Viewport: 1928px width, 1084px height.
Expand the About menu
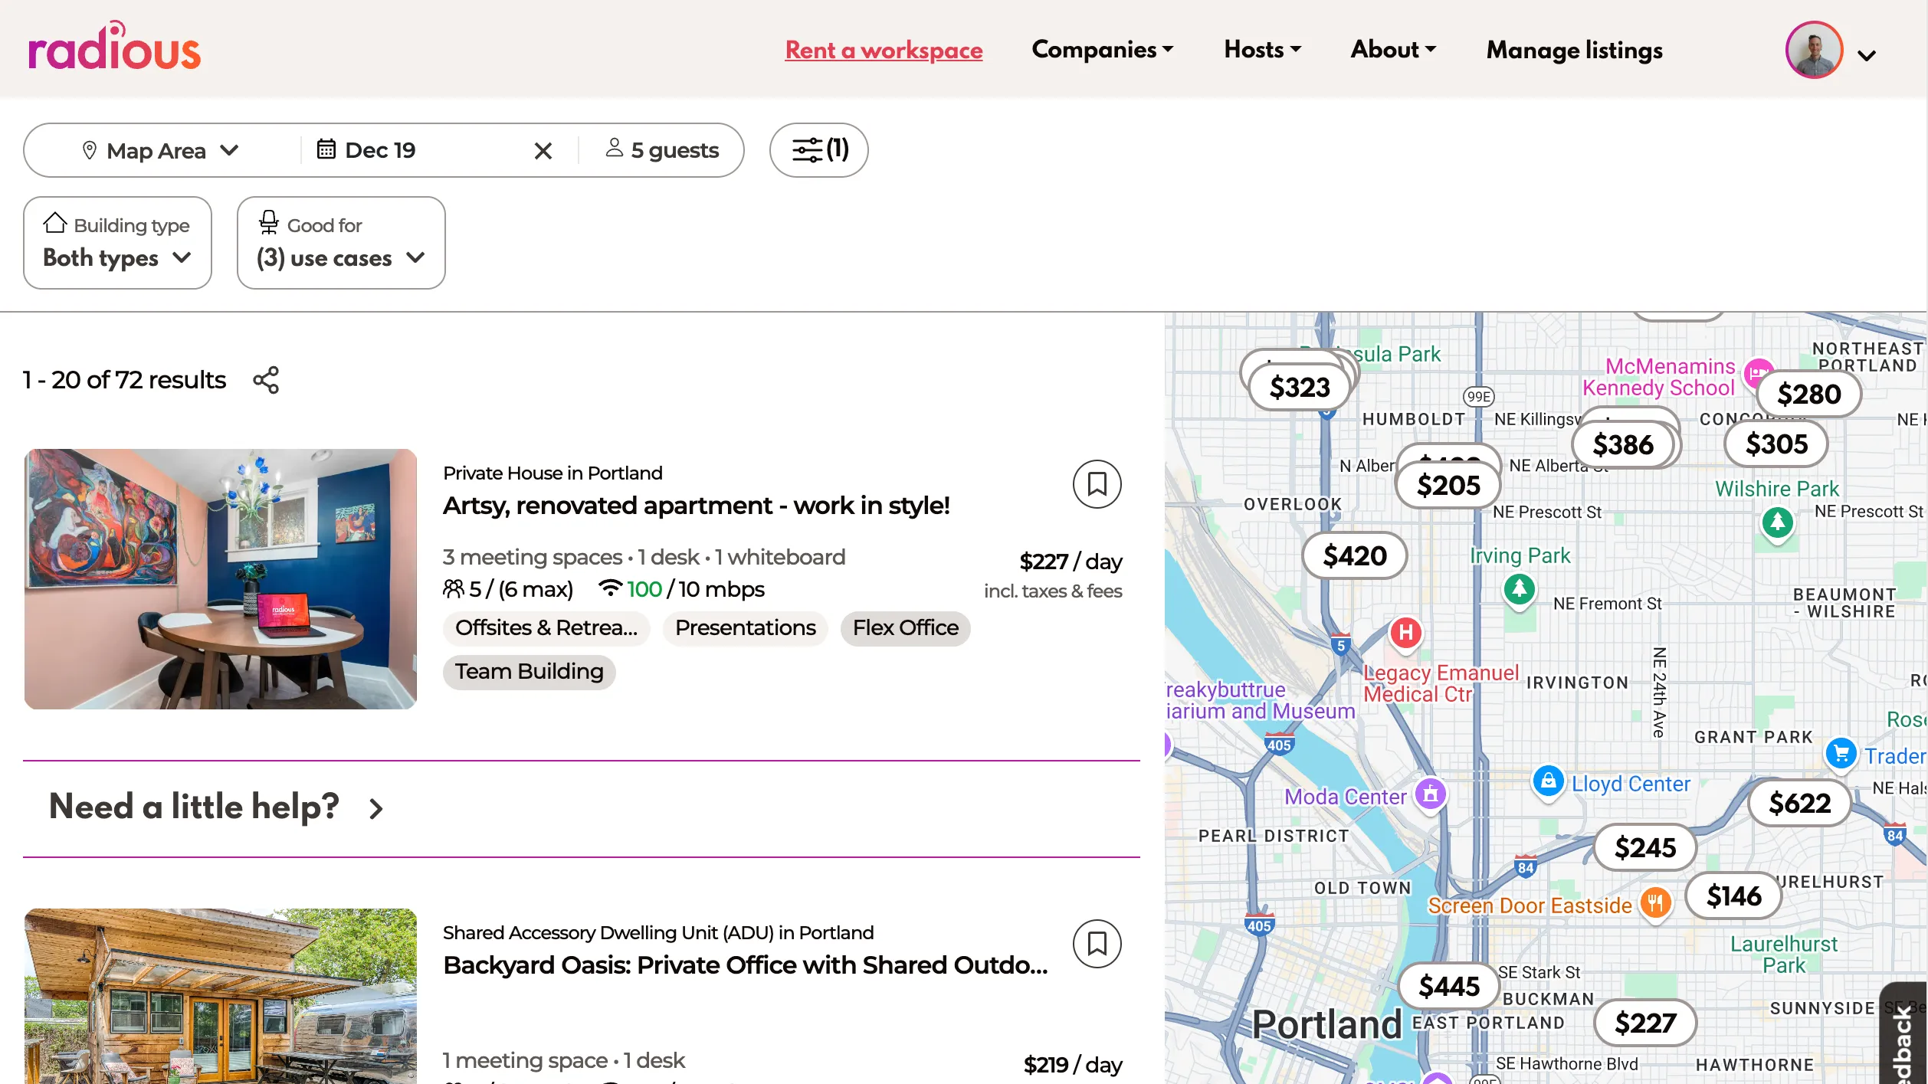click(1393, 49)
